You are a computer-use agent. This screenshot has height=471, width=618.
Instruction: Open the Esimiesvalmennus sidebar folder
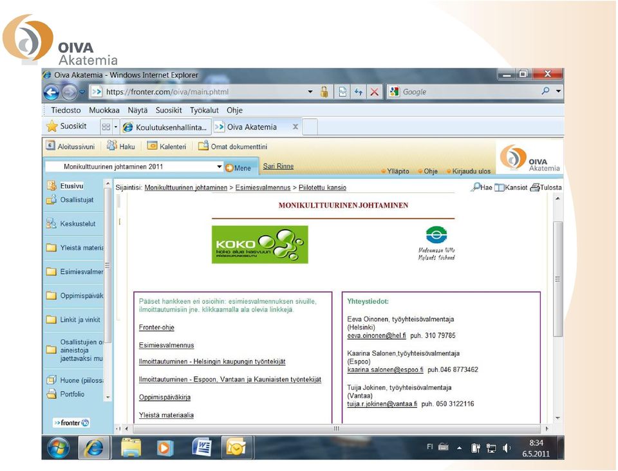(75, 272)
